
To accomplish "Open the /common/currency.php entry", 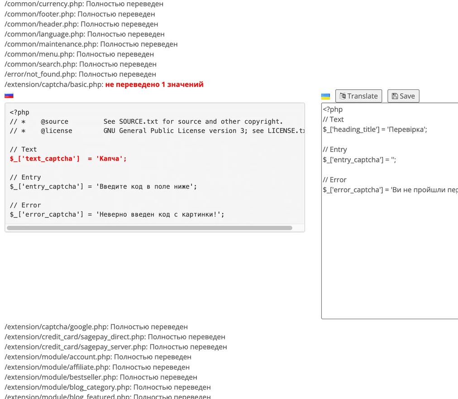I will tap(84, 4).
